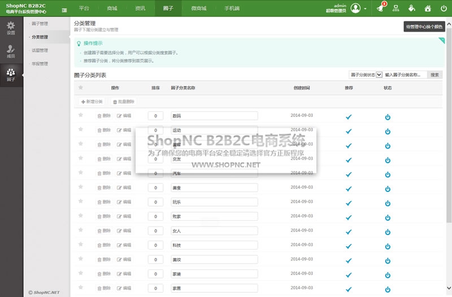The height and width of the screenshot is (297, 452).
Task: Edit the 科技 category row
Action: click(124, 245)
